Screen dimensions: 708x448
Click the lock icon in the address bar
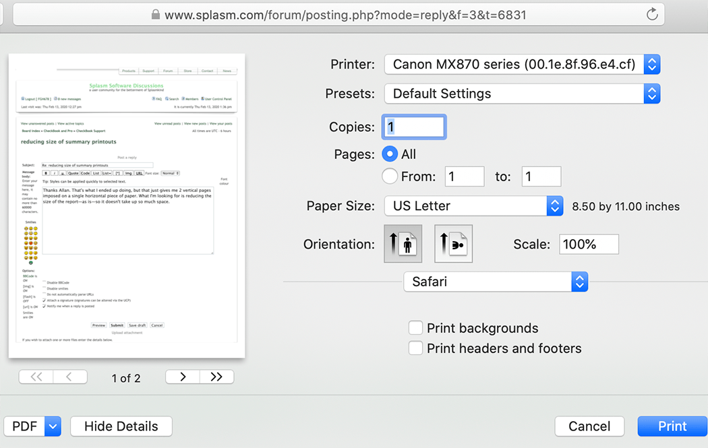pos(155,15)
